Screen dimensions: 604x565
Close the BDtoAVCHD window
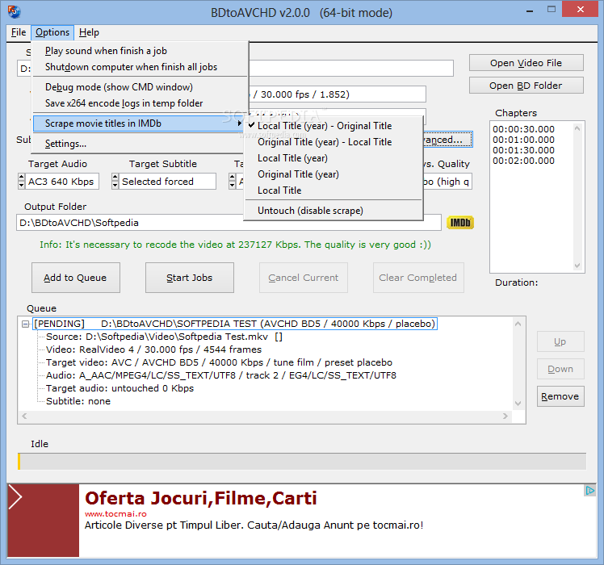point(580,9)
